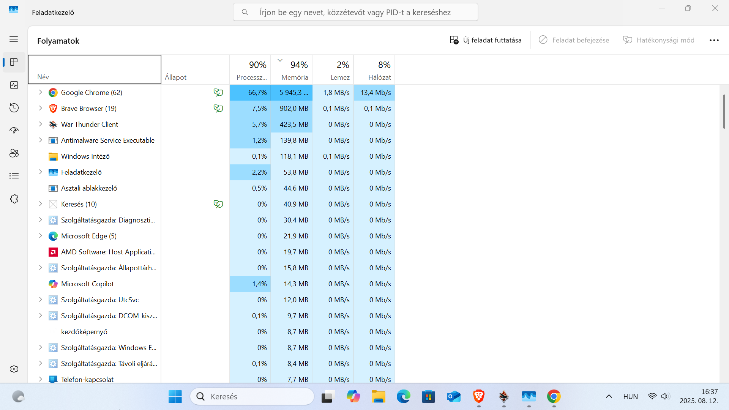Click Feladat befejezése button
Viewport: 729px width, 410px height.
coord(574,40)
